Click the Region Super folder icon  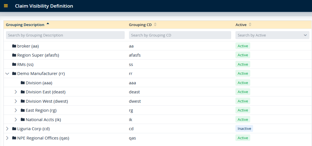coord(14,55)
